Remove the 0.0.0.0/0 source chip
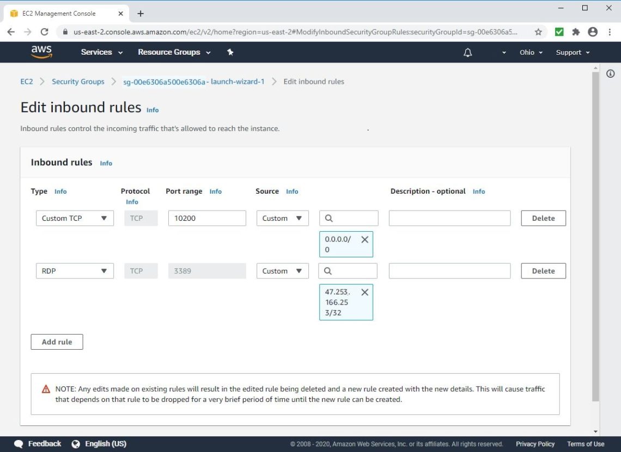This screenshot has height=452, width=621. (365, 239)
